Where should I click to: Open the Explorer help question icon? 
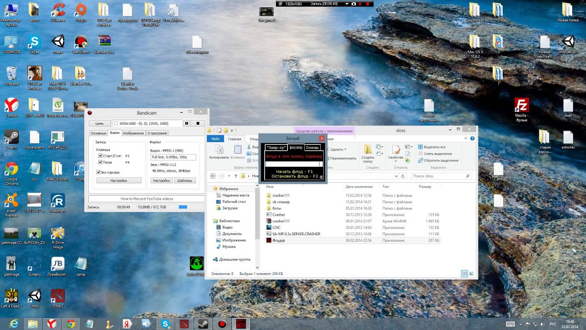tap(472, 138)
